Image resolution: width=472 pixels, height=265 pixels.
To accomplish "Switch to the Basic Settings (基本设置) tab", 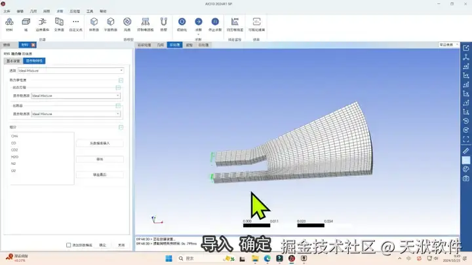I will tap(13, 61).
